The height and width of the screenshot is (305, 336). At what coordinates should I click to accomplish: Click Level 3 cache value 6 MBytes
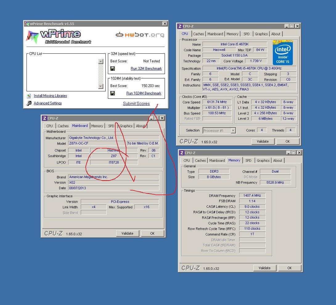click(265, 119)
